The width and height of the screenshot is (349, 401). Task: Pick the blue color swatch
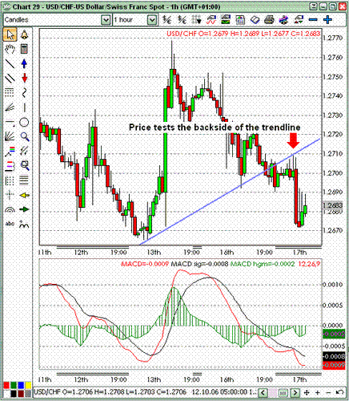(21, 385)
